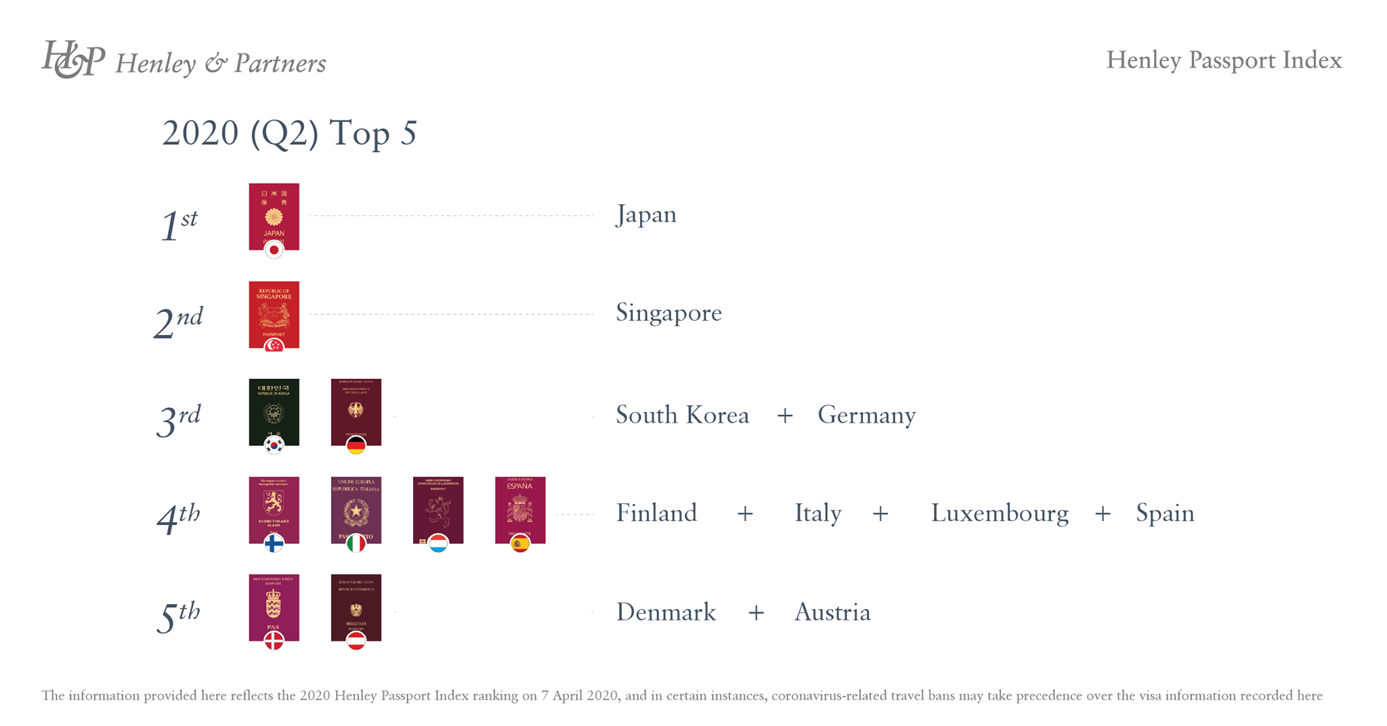Click the South Korea passport image
This screenshot has height=726, width=1387.
pos(274,412)
